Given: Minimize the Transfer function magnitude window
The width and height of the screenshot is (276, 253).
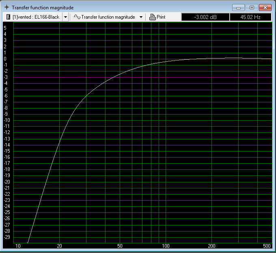Looking at the screenshot, I should [x=238, y=8].
